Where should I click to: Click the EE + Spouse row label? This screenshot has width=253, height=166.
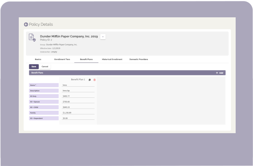(44, 102)
